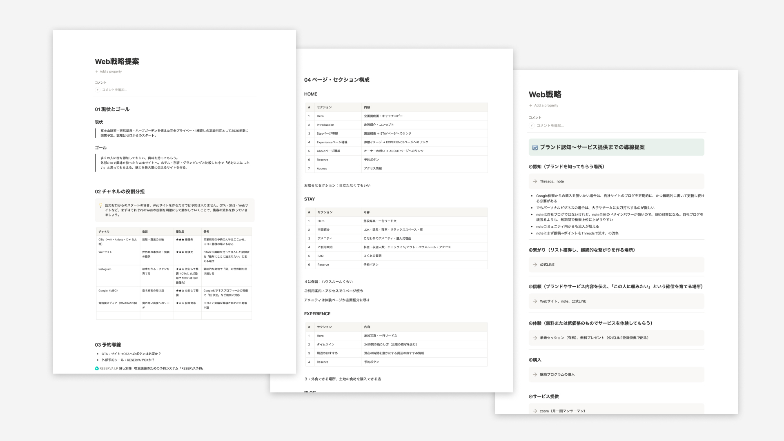Click the arrow icon beside 継続プログラムの購入

(535, 374)
